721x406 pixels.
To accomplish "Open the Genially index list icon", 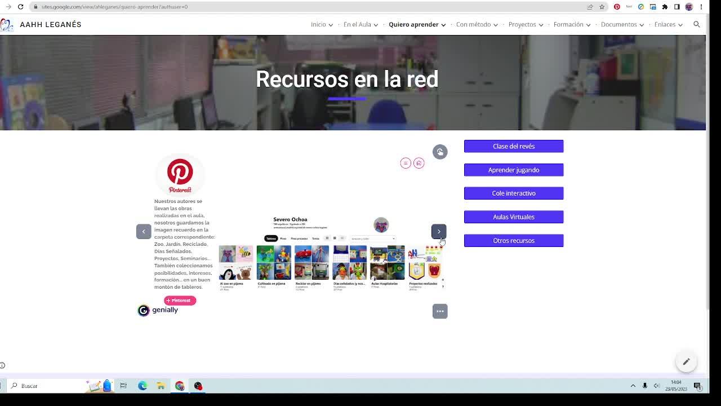I will coord(406,163).
